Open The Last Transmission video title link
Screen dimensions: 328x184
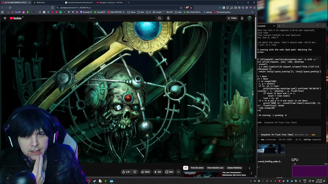pyautogui.click(x=234, y=174)
